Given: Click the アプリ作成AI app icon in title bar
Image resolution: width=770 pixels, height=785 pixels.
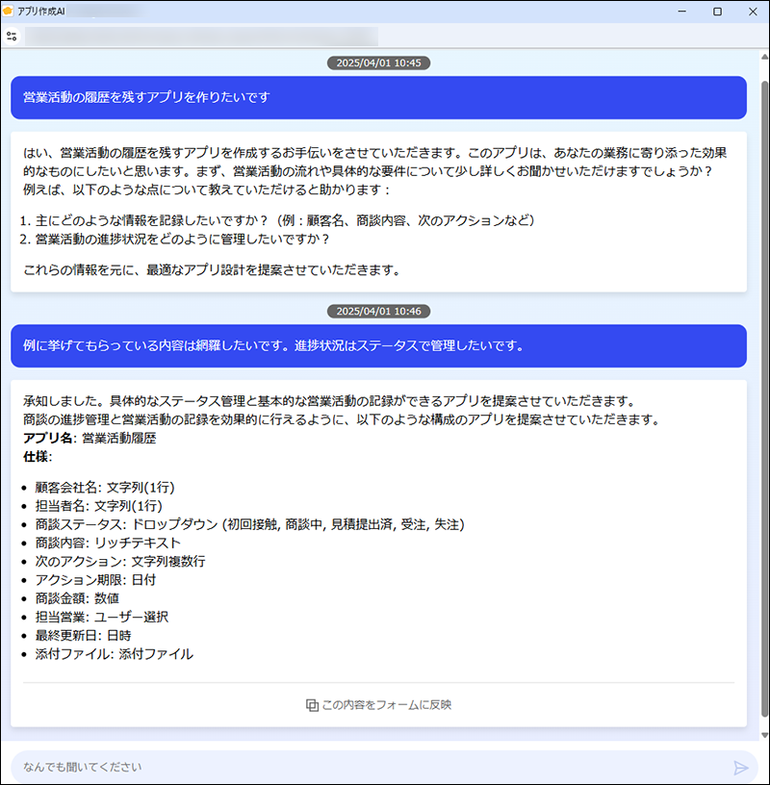Looking at the screenshot, I should click(8, 11).
